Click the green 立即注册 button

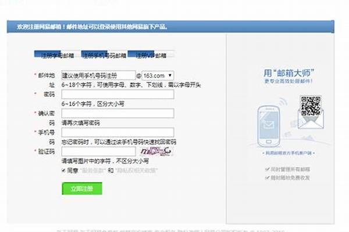pyautogui.click(x=82, y=188)
